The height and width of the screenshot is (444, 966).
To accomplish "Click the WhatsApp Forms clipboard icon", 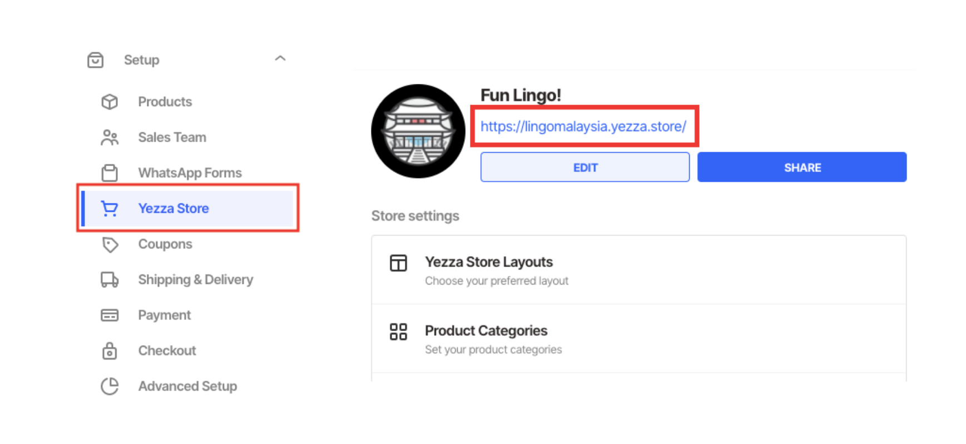I will [110, 173].
